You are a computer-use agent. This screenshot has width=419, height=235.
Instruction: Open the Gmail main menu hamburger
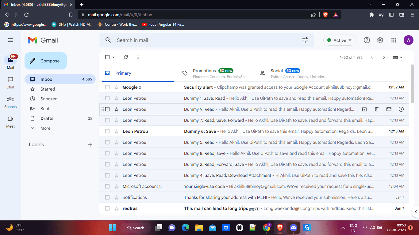[10, 40]
